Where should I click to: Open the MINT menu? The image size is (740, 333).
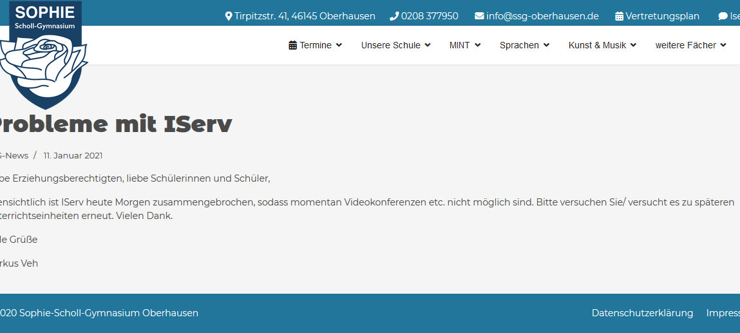(x=460, y=45)
